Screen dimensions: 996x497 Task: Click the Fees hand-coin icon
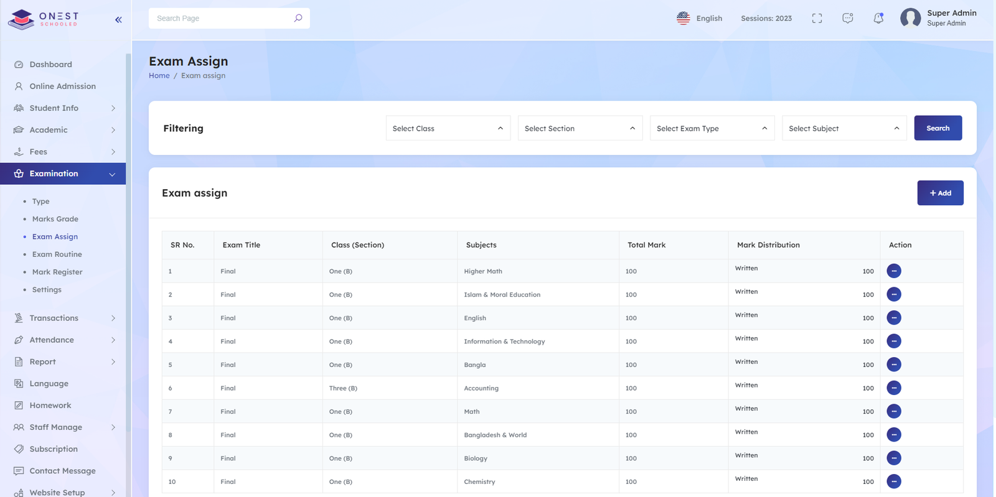pyautogui.click(x=19, y=152)
